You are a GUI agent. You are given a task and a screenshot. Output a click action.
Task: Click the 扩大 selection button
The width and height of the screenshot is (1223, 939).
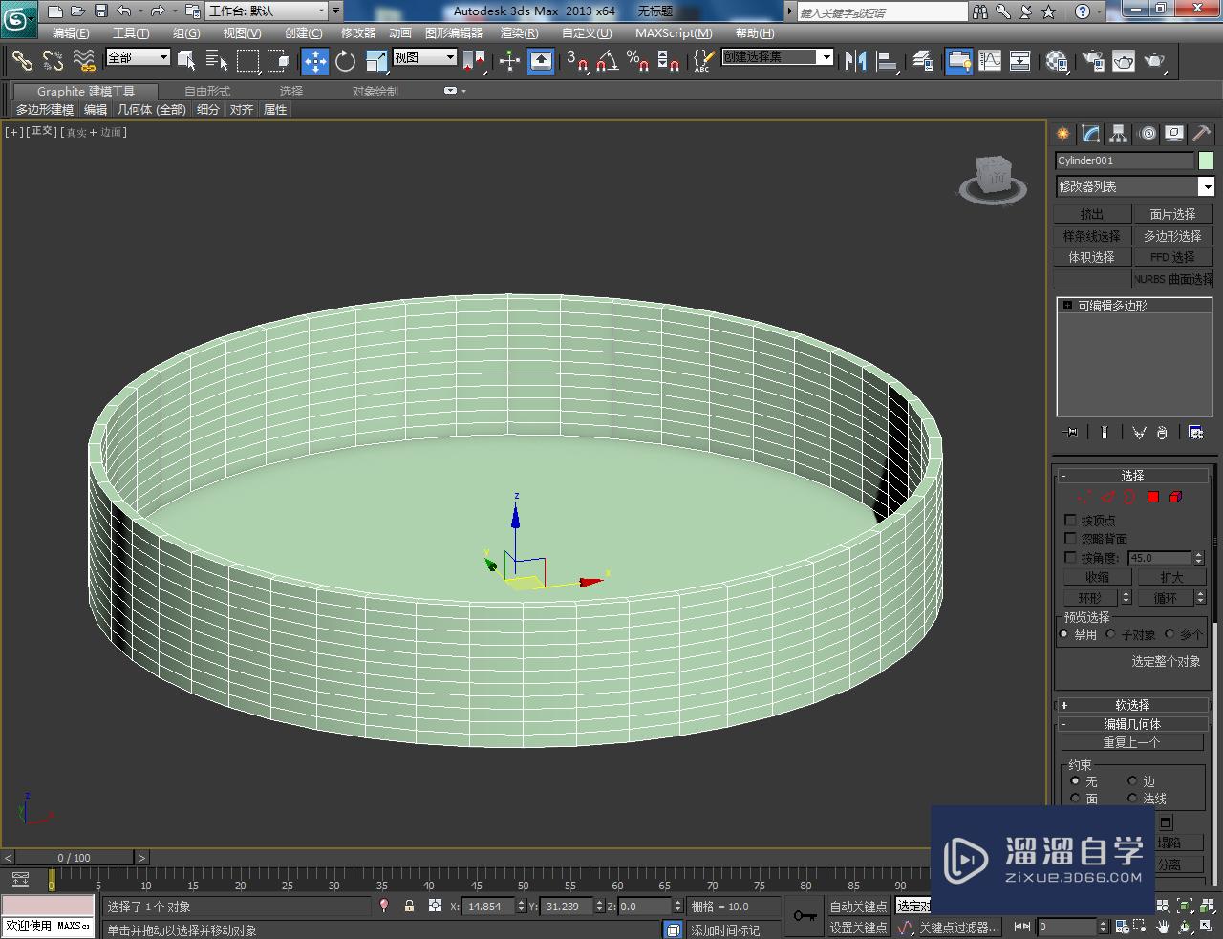coord(1171,577)
